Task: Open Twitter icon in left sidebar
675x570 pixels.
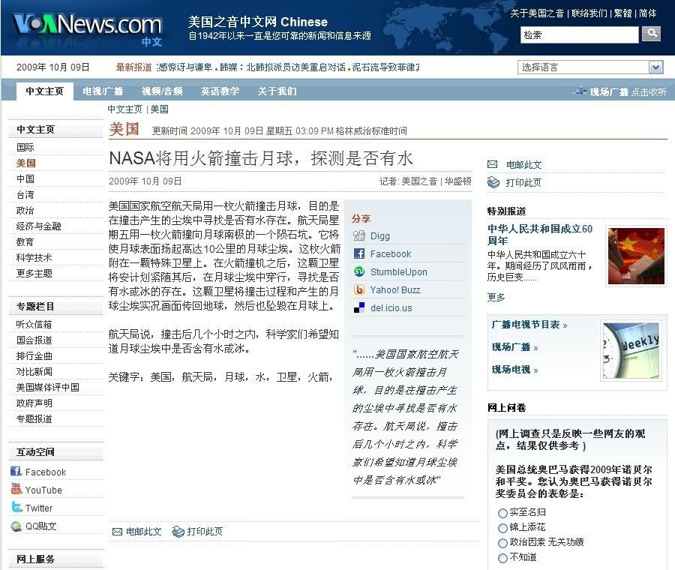Action: [16, 508]
